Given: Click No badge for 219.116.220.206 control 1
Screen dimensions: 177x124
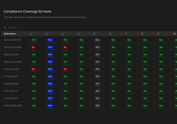Looking at the screenshot, I should click(33, 47).
